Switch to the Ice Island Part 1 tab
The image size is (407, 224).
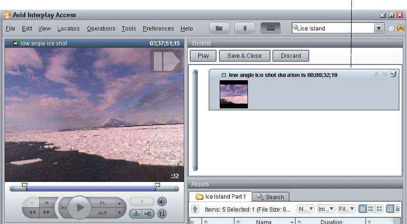(x=220, y=197)
